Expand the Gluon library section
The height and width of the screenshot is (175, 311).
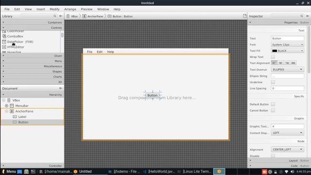pos(32,56)
